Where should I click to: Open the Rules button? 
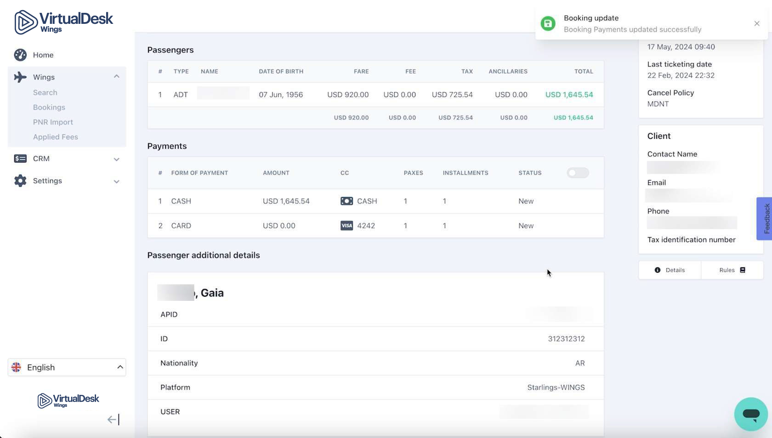tap(732, 270)
